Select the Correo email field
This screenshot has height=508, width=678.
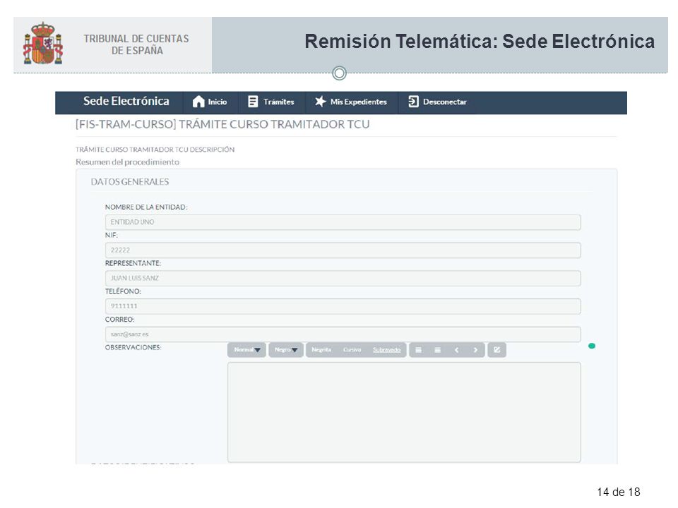pyautogui.click(x=343, y=334)
